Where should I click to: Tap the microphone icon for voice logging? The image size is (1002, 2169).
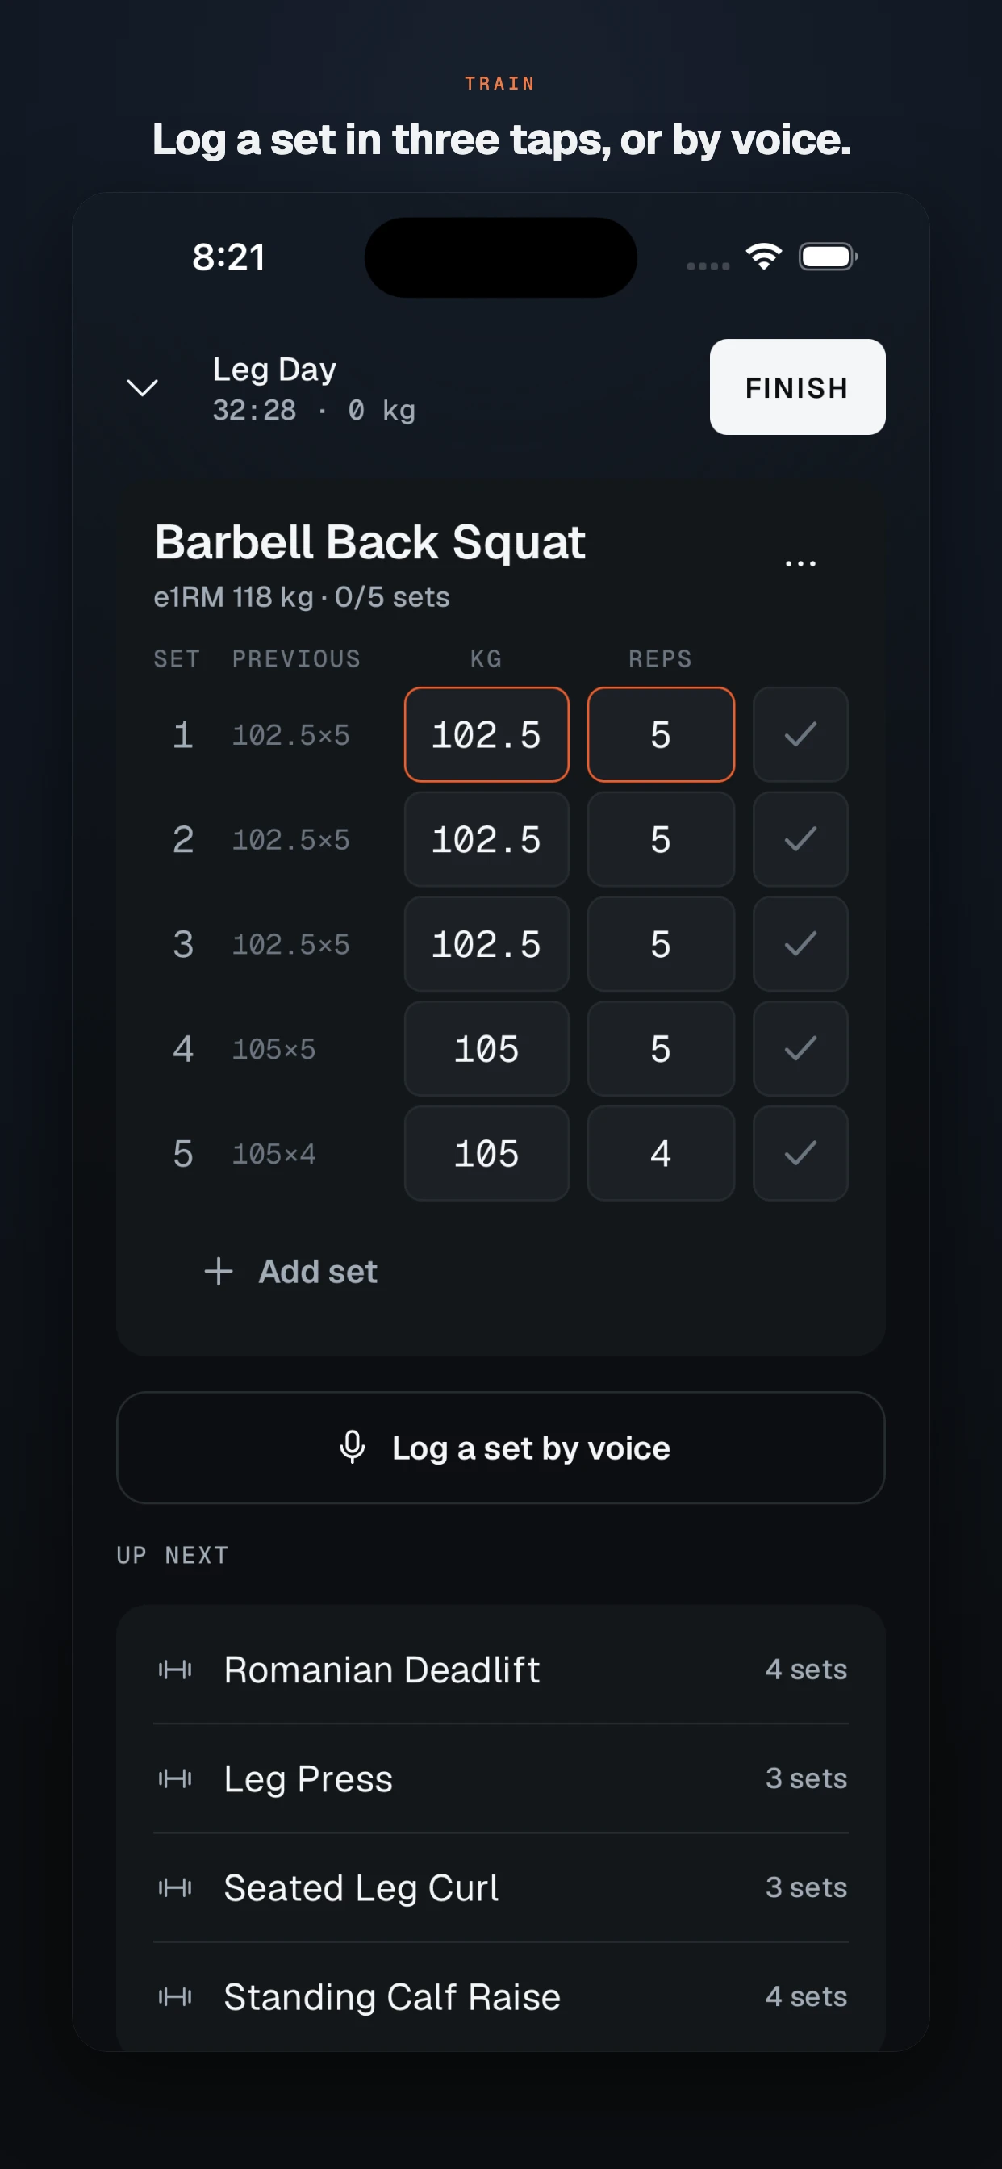click(x=352, y=1448)
